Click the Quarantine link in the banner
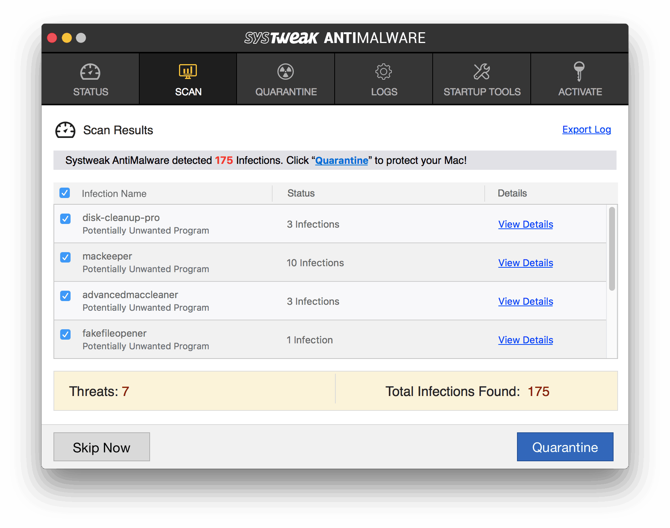This screenshot has height=528, width=670. click(342, 161)
